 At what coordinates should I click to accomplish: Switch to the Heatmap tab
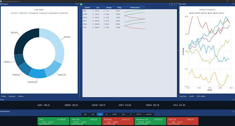(21, 96)
